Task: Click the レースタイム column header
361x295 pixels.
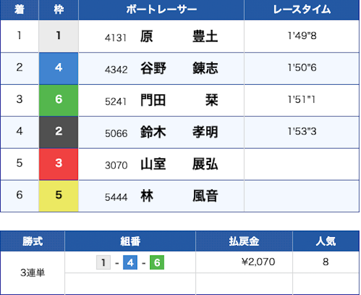Action: (x=302, y=10)
